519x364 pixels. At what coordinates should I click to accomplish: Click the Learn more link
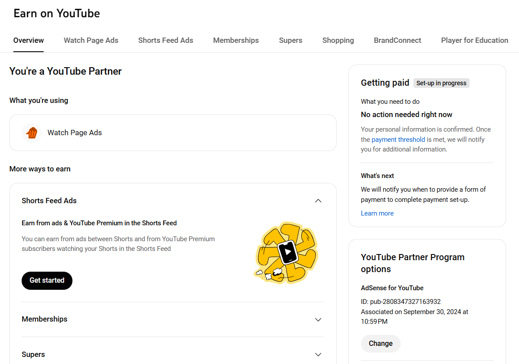pos(377,213)
